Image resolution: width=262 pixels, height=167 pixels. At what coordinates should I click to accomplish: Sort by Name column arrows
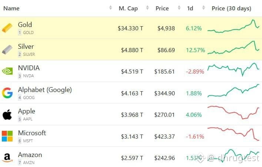click(x=110, y=8)
